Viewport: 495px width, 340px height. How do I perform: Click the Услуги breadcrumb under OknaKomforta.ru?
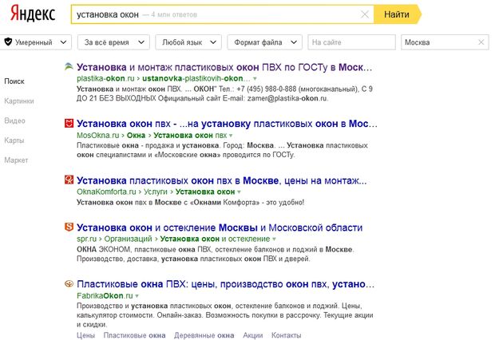(x=156, y=192)
